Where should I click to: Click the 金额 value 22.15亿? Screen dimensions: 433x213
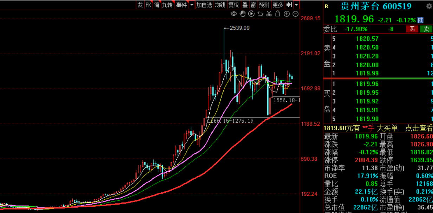click(x=367, y=191)
